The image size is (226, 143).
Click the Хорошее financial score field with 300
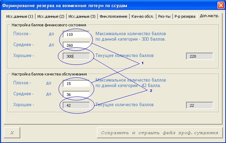click(76, 56)
